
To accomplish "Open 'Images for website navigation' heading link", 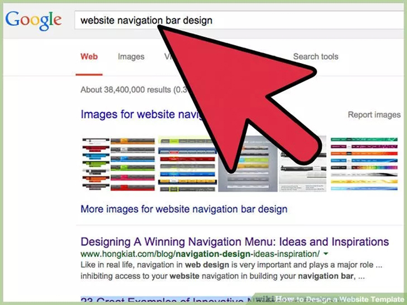I will coord(142,114).
